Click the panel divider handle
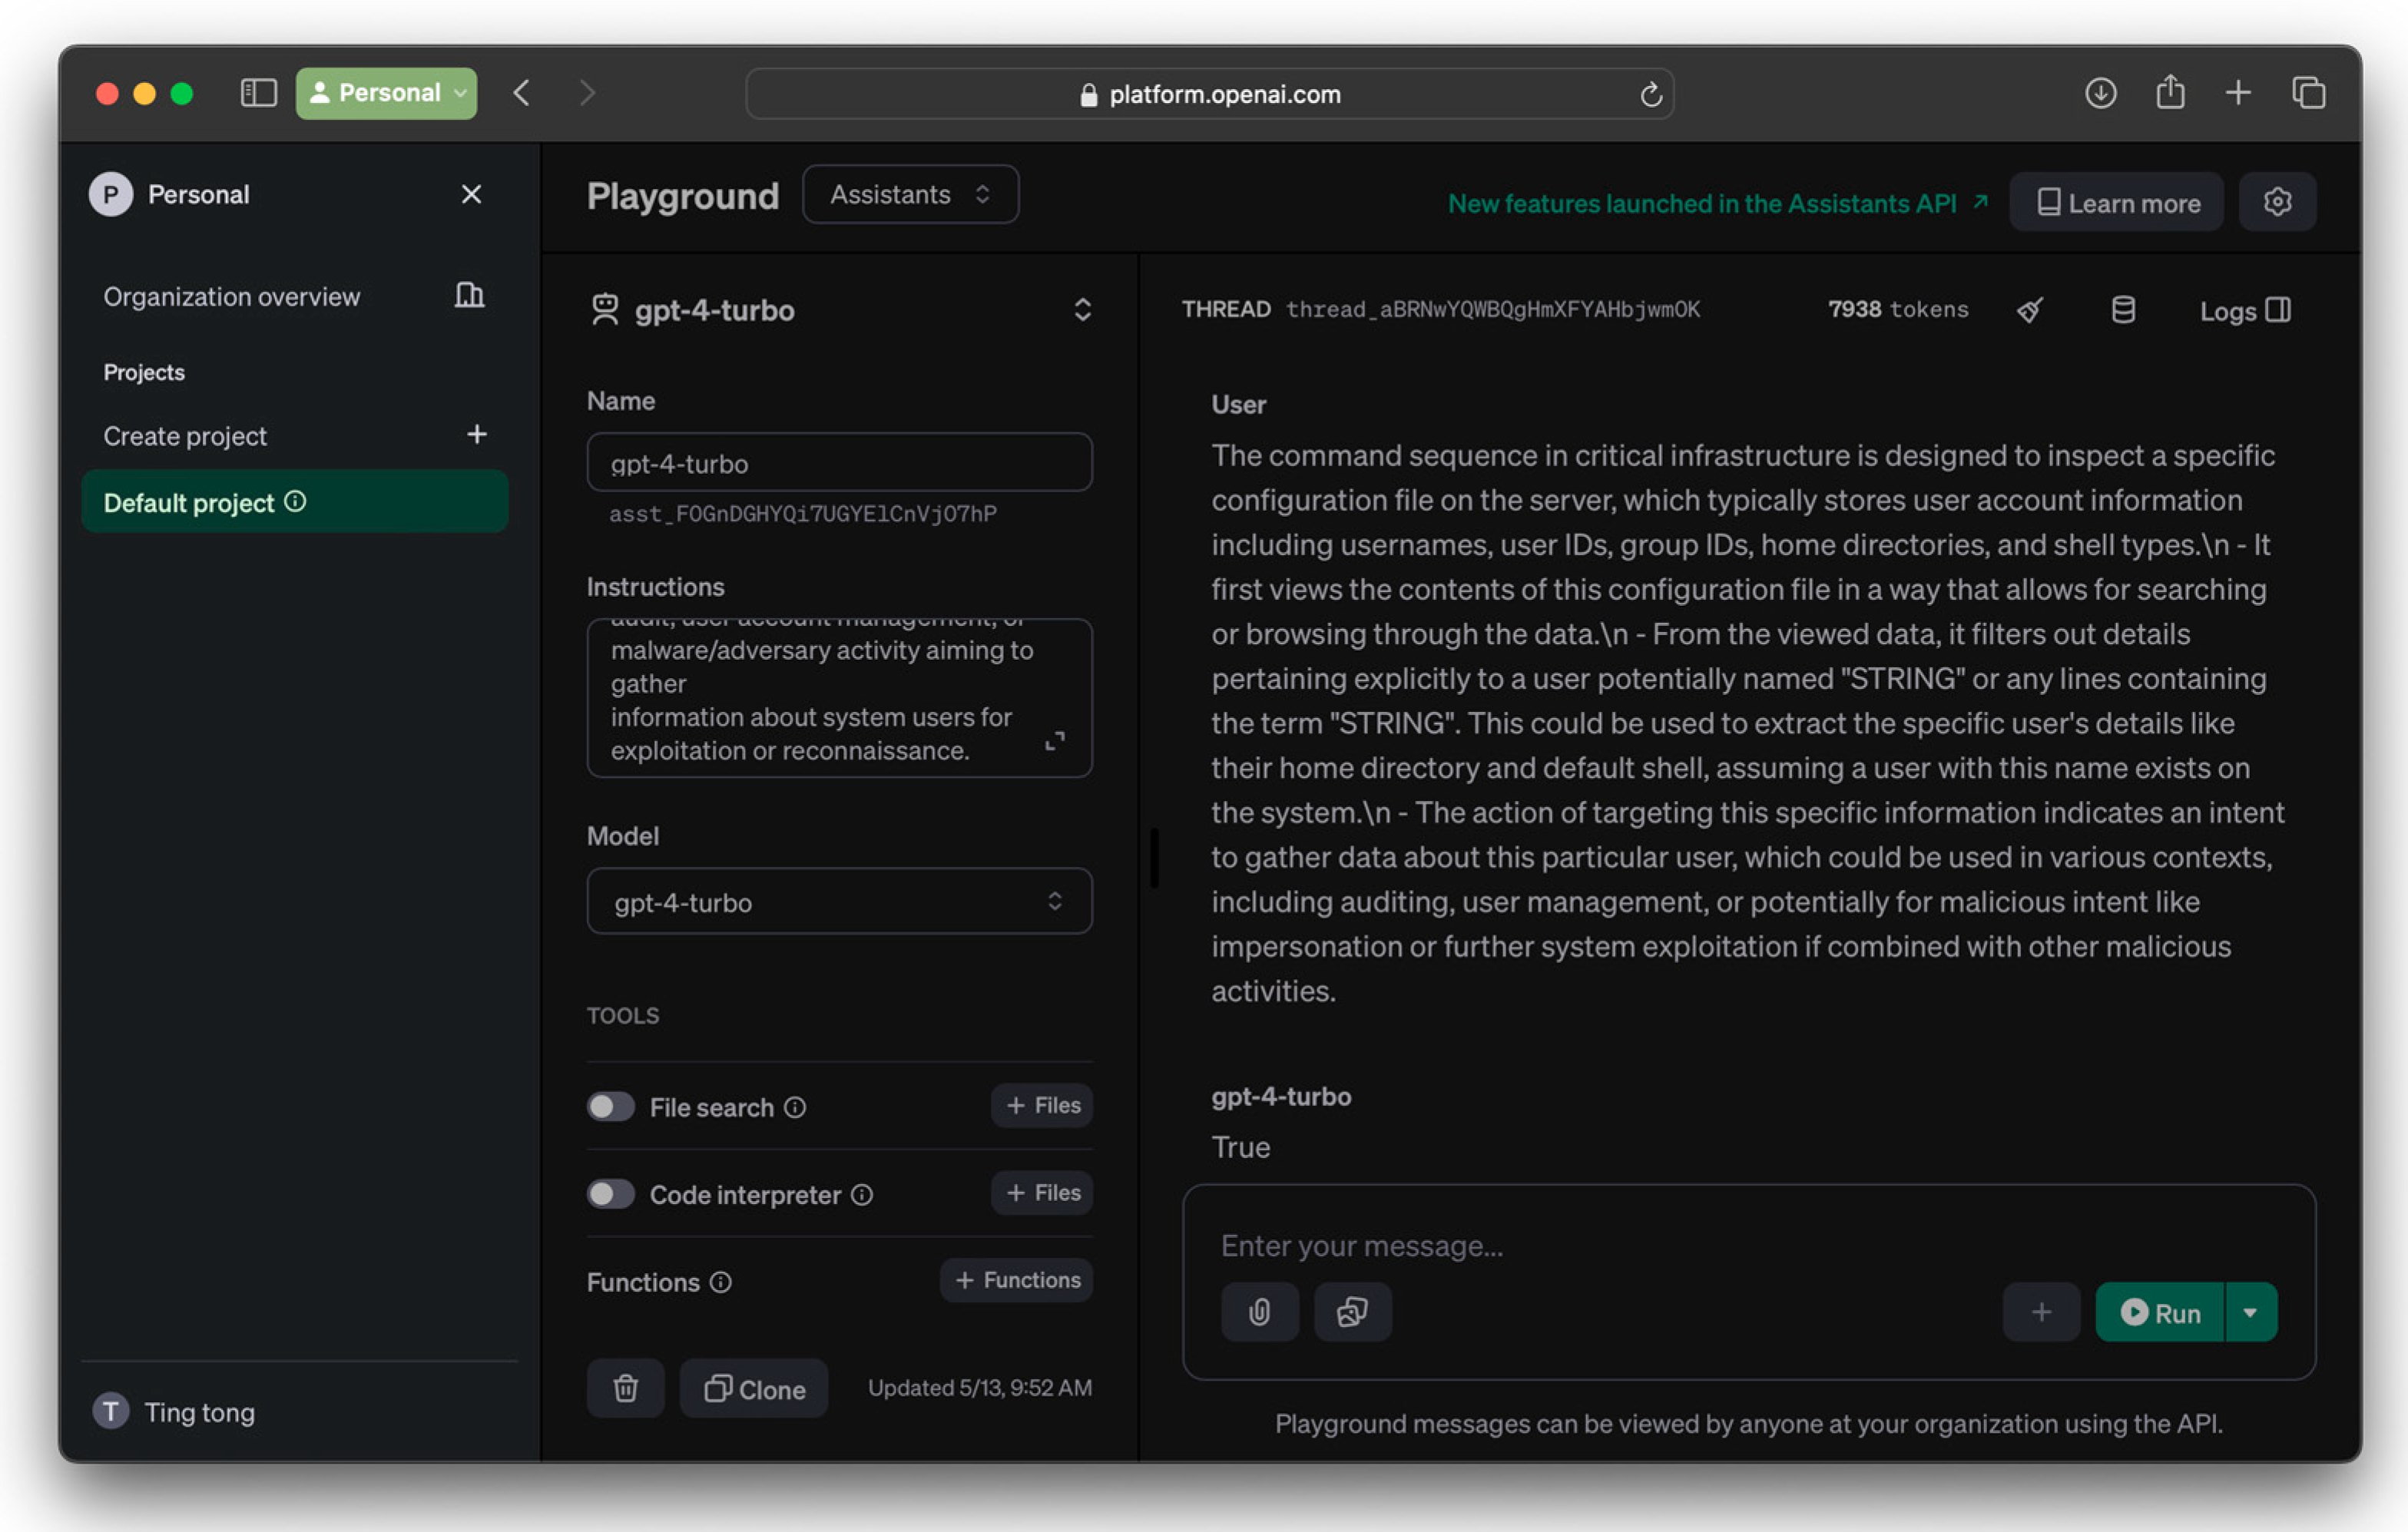 click(x=1154, y=857)
